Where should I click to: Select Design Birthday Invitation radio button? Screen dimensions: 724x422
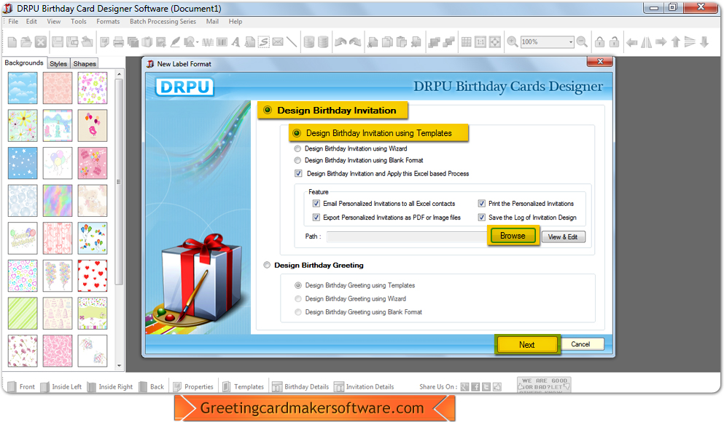point(268,110)
